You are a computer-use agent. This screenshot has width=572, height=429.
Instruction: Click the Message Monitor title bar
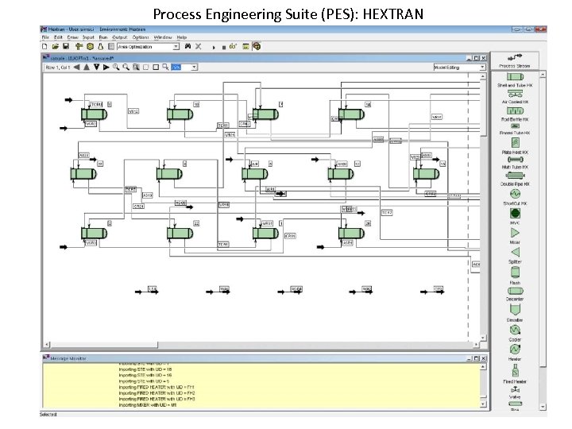265,358
